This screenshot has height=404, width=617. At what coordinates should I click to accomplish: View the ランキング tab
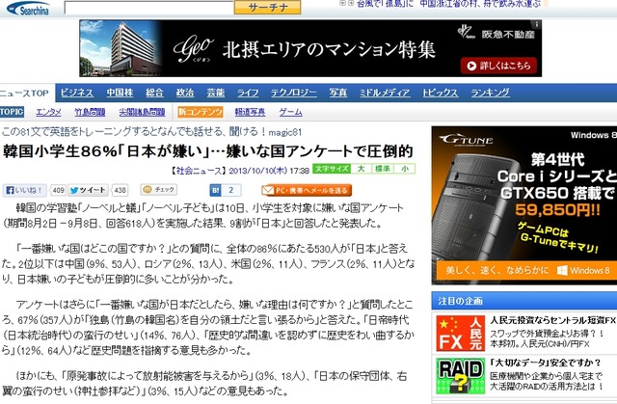click(490, 93)
